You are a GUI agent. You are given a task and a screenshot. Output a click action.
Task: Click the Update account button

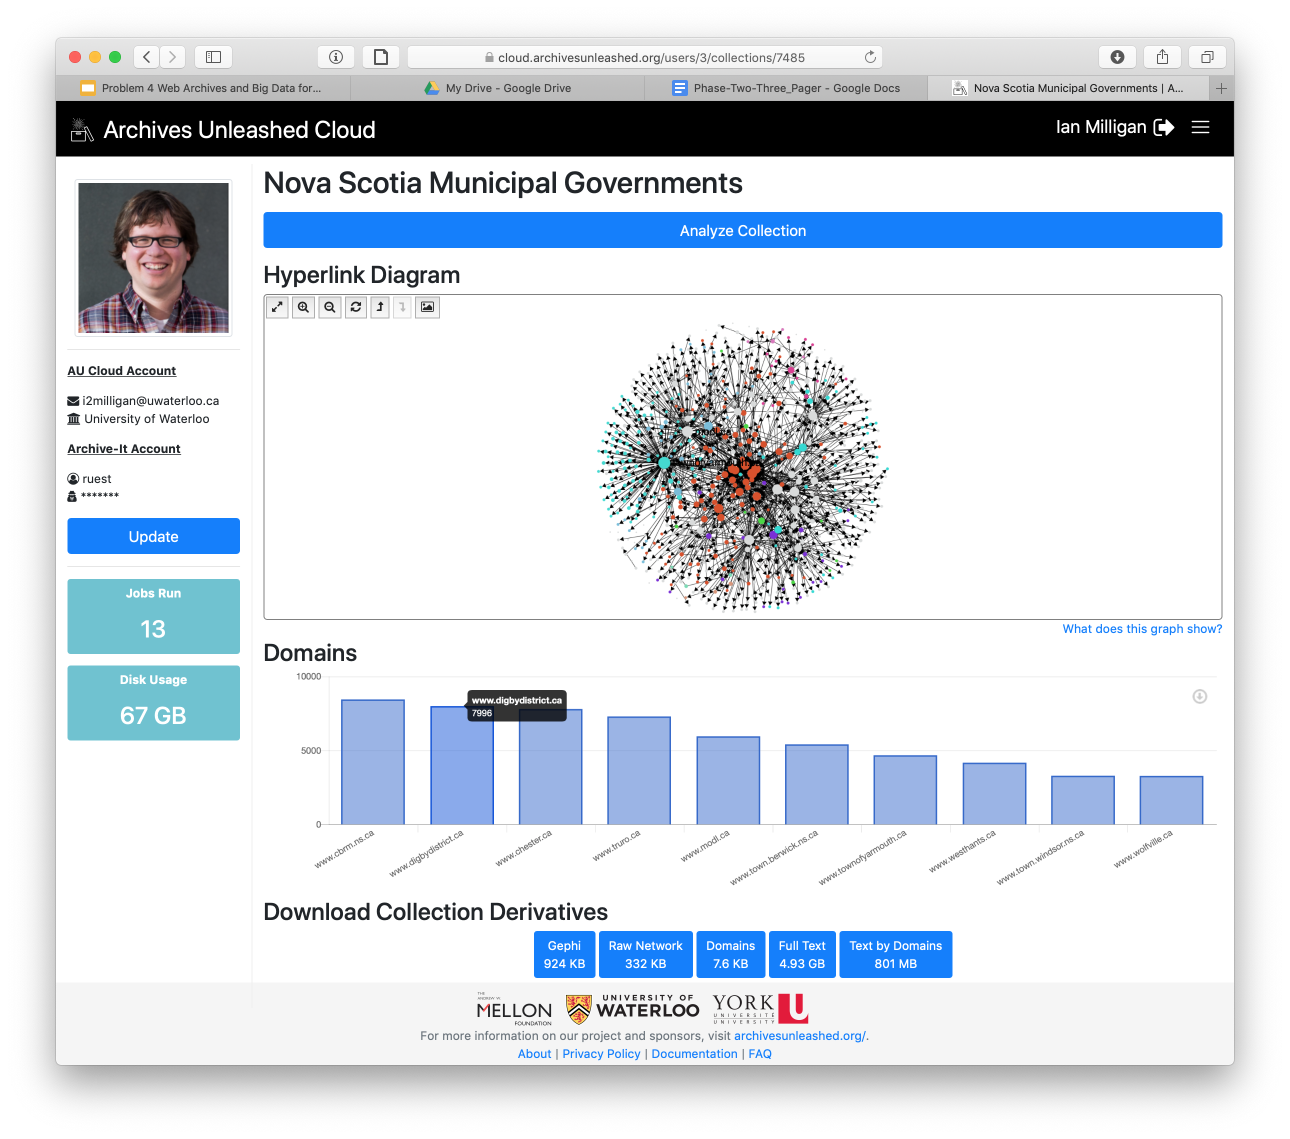tap(153, 536)
